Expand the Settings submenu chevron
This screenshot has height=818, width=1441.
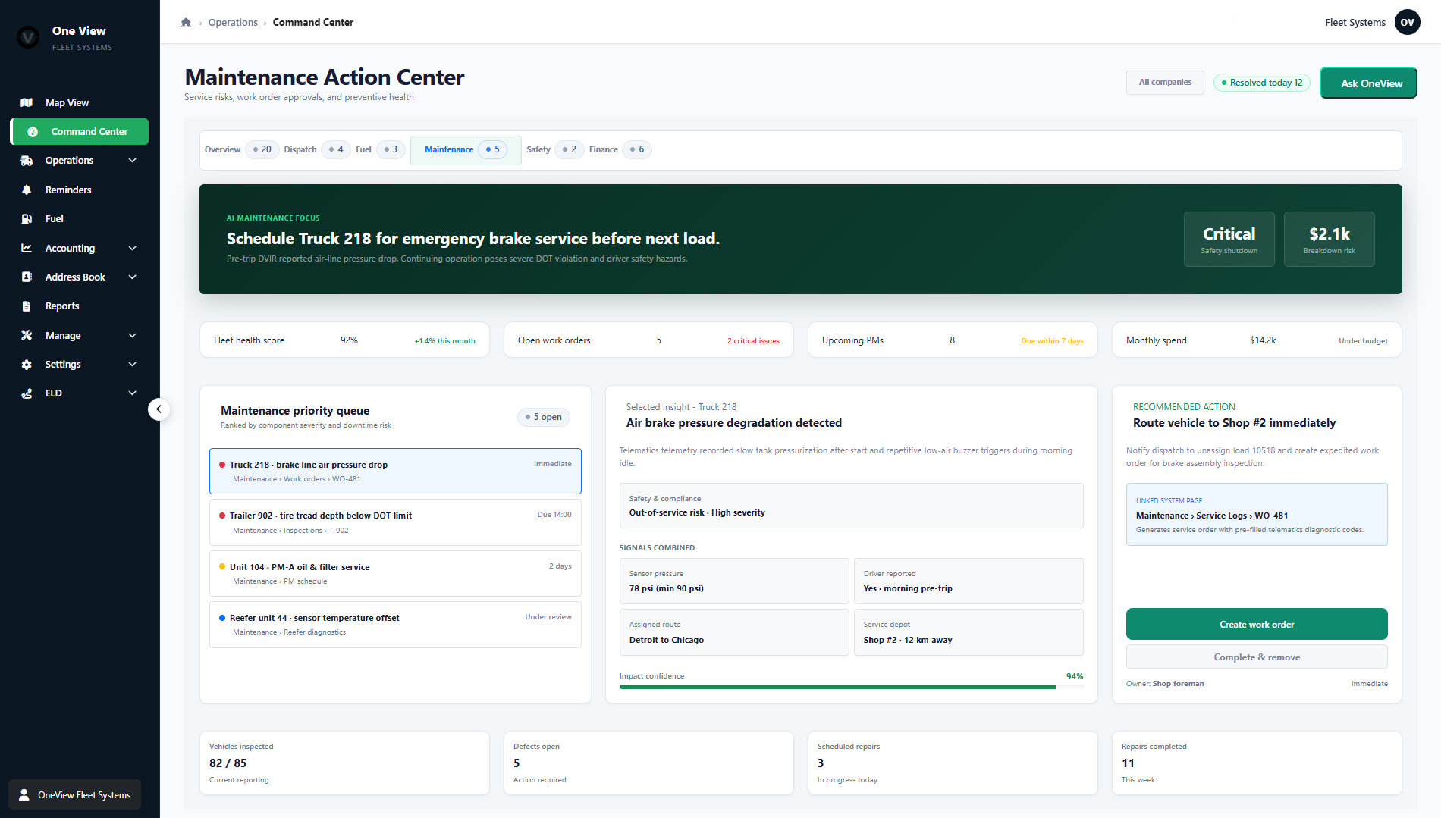[x=133, y=365]
